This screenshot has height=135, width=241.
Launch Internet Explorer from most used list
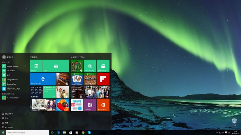[13, 66]
